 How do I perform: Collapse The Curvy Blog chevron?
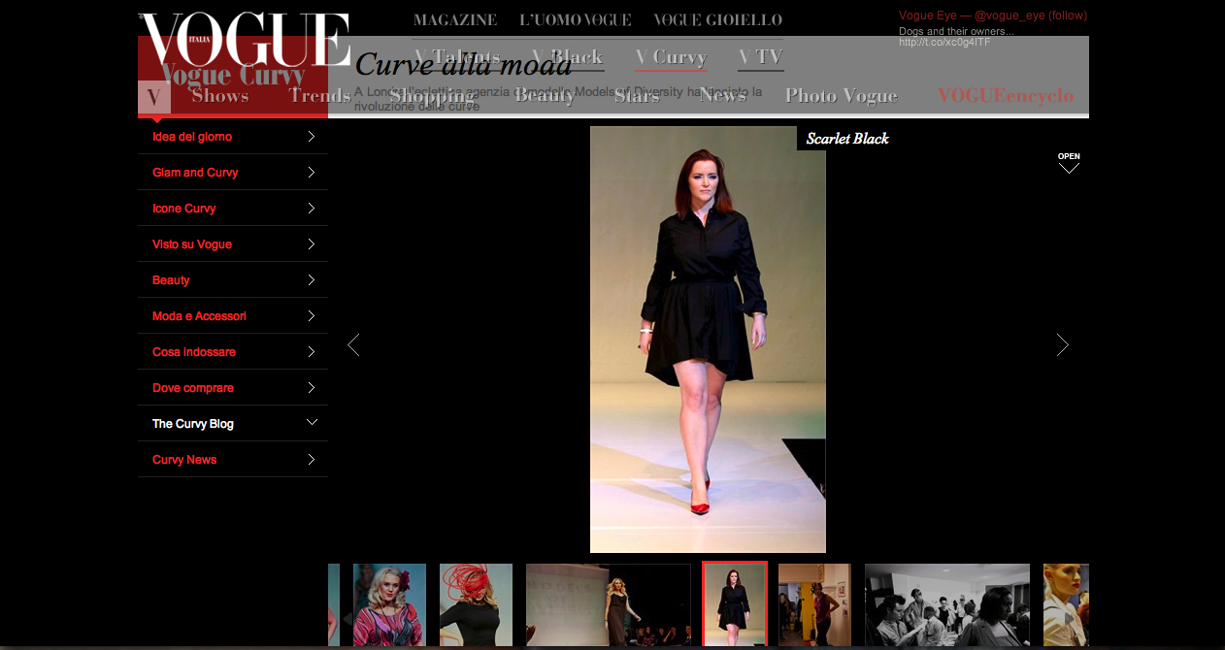(312, 423)
